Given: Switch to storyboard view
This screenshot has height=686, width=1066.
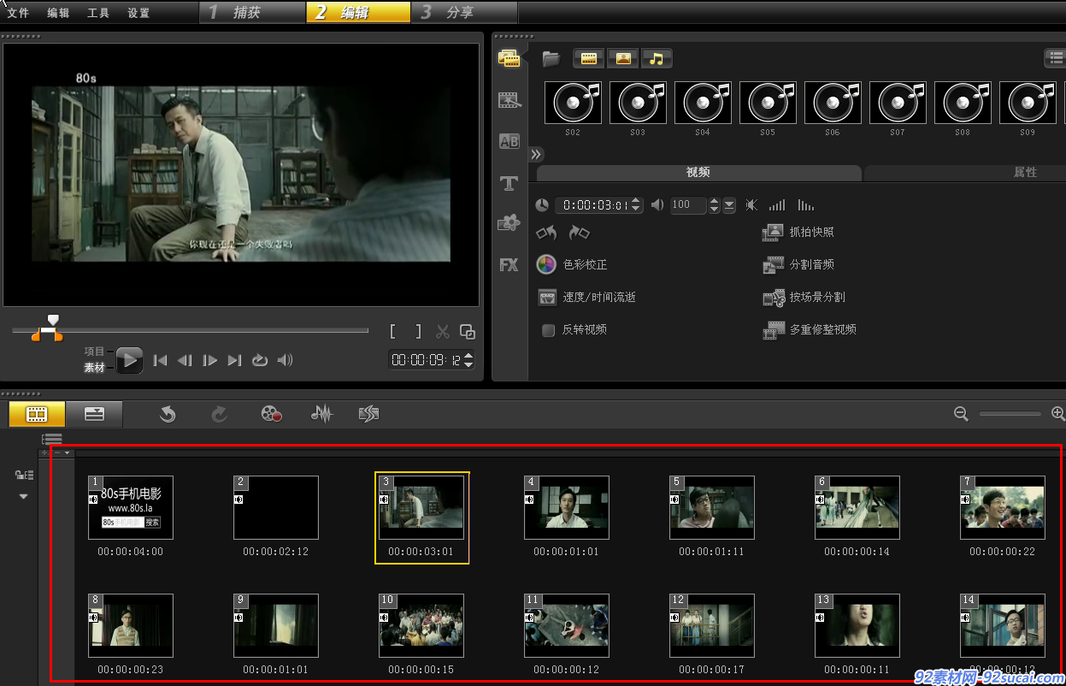Looking at the screenshot, I should 37,414.
